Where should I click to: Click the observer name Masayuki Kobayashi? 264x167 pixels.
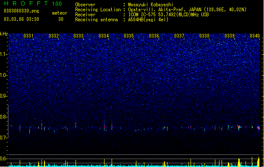pyautogui.click(x=151, y=5)
